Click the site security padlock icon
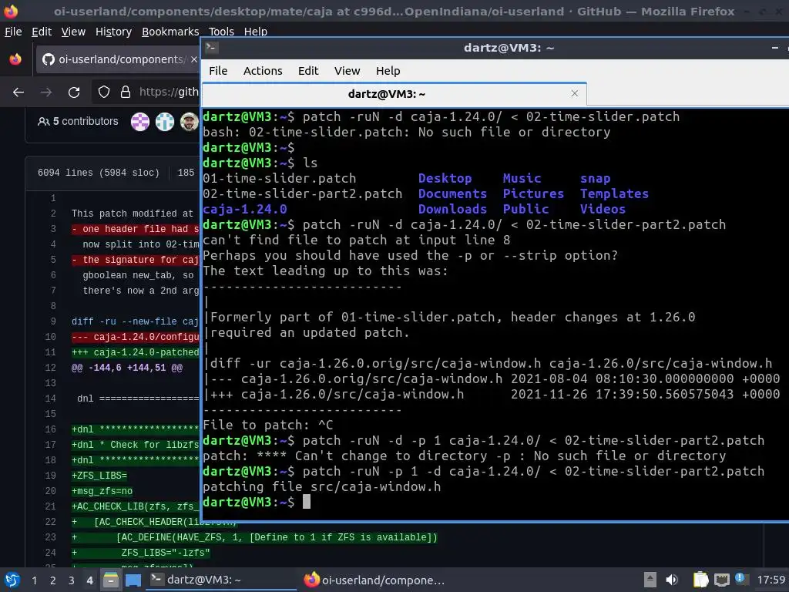This screenshot has height=592, width=789. pyautogui.click(x=126, y=92)
